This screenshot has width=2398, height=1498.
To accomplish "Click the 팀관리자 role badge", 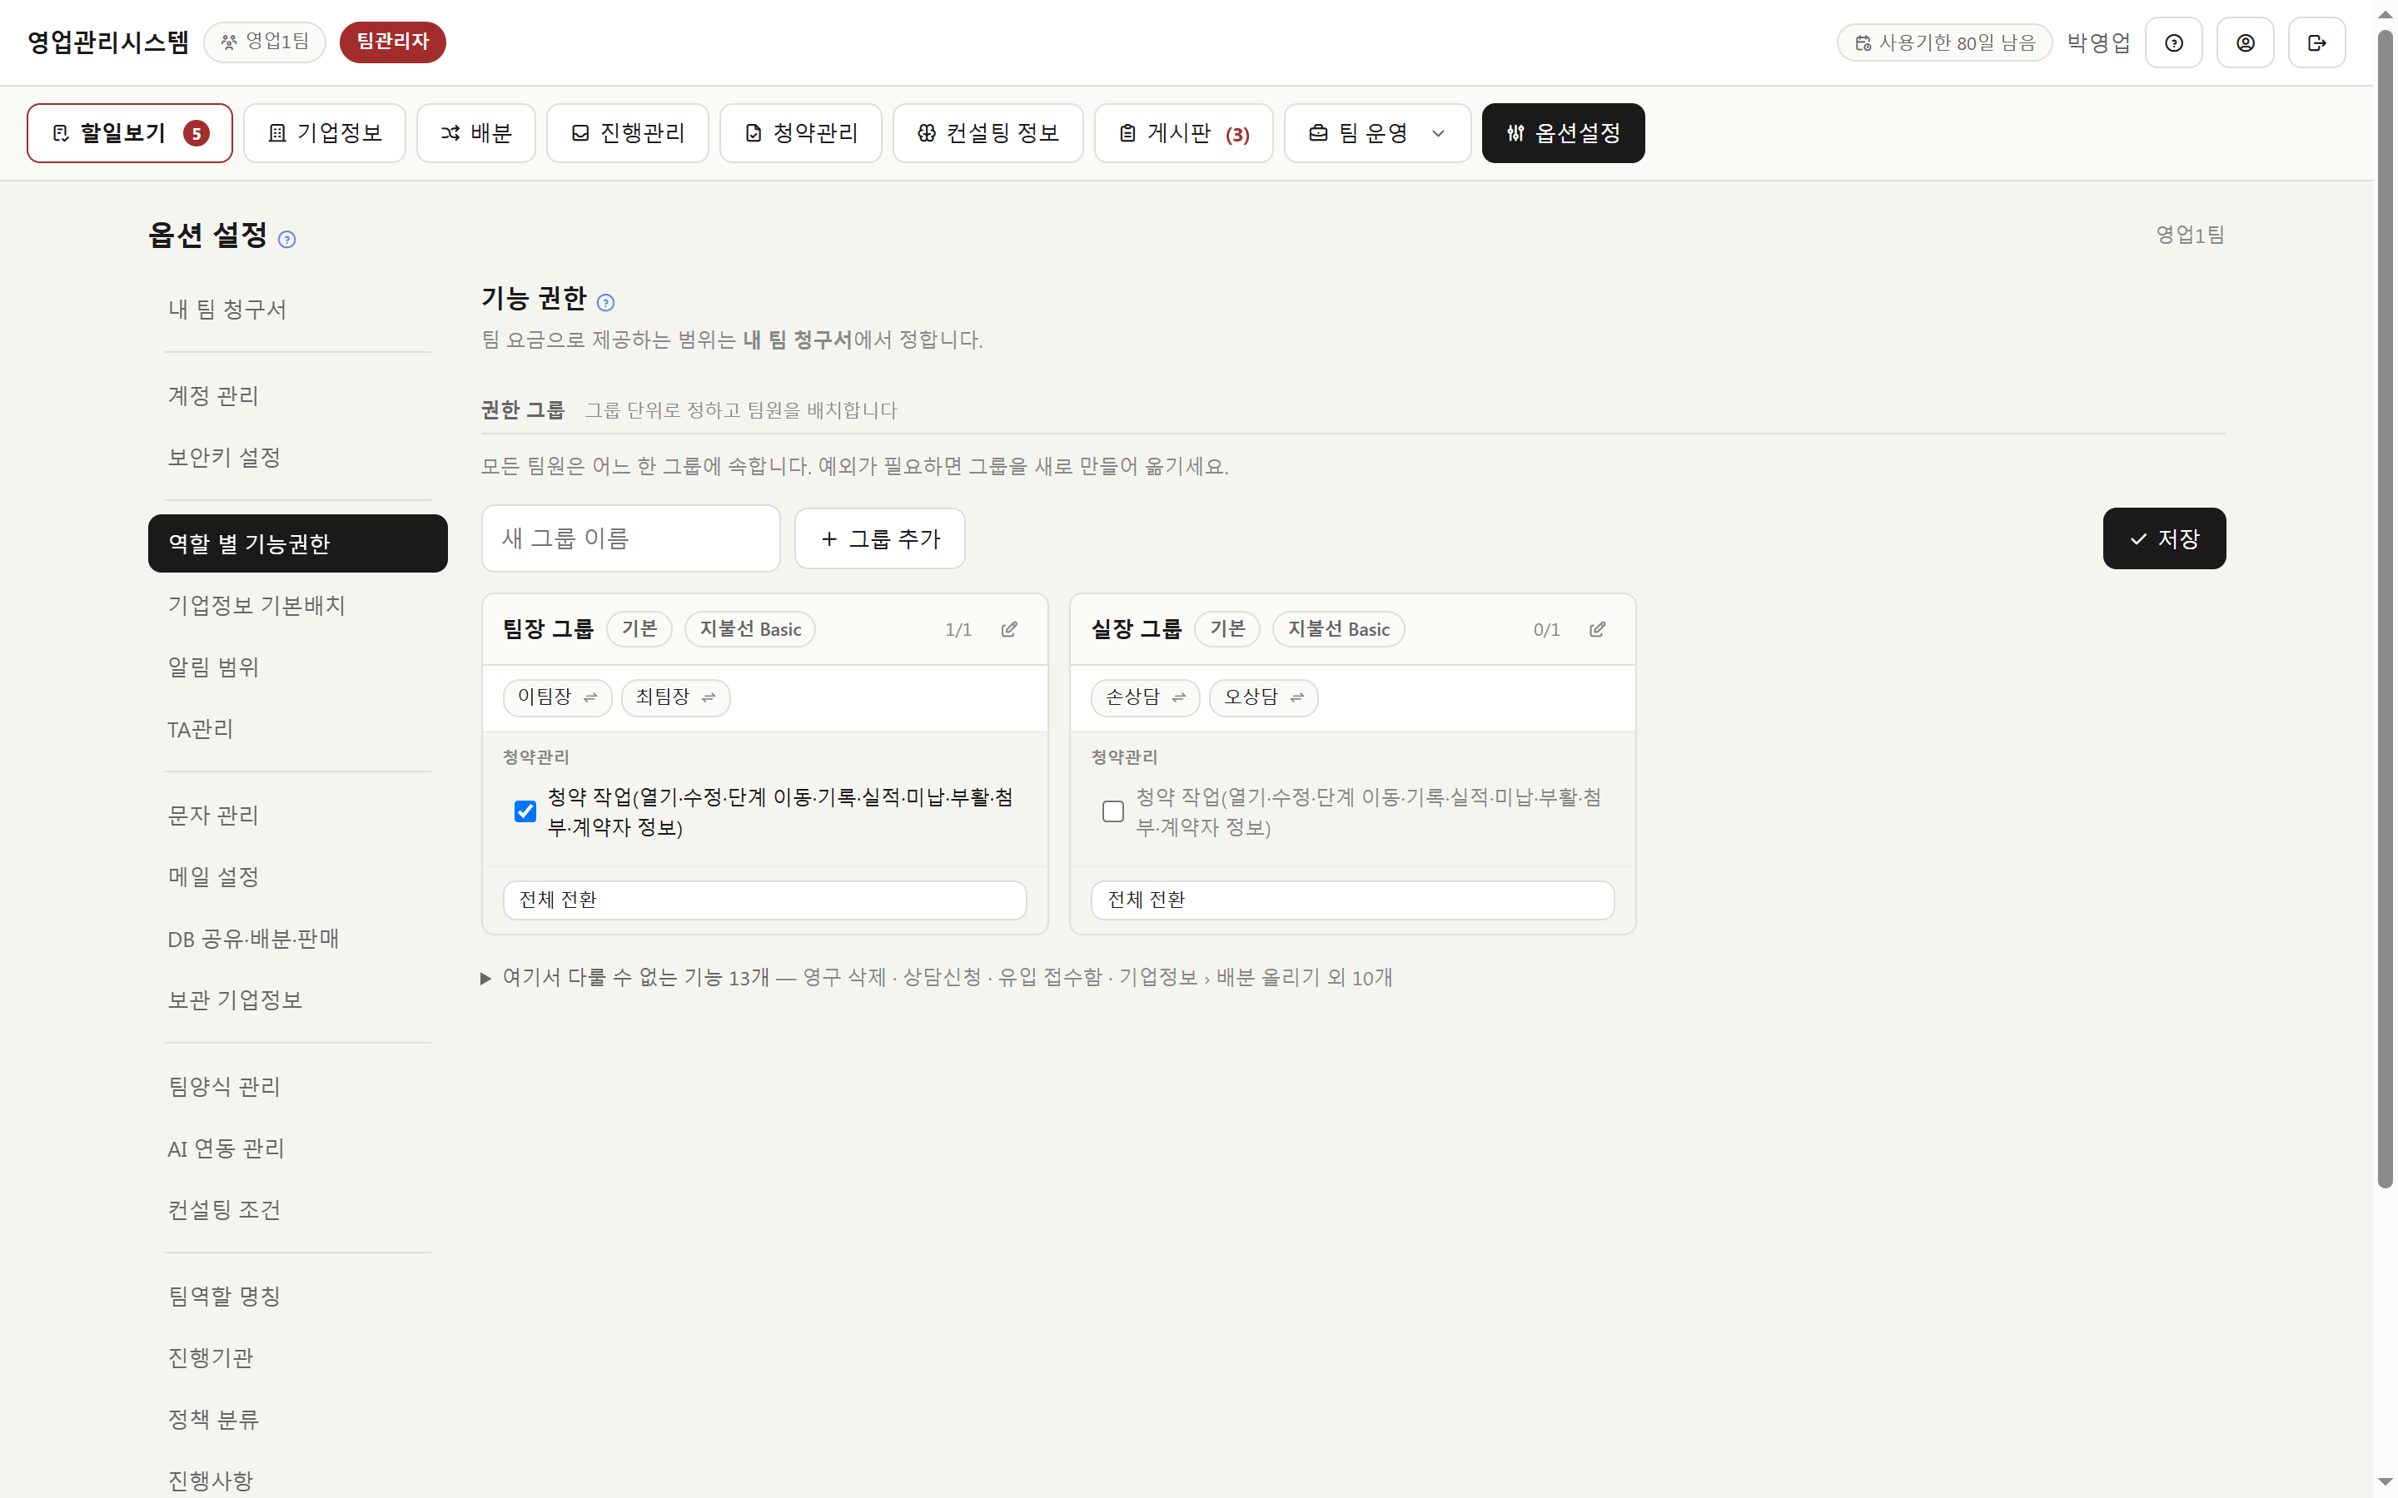I will (x=392, y=42).
